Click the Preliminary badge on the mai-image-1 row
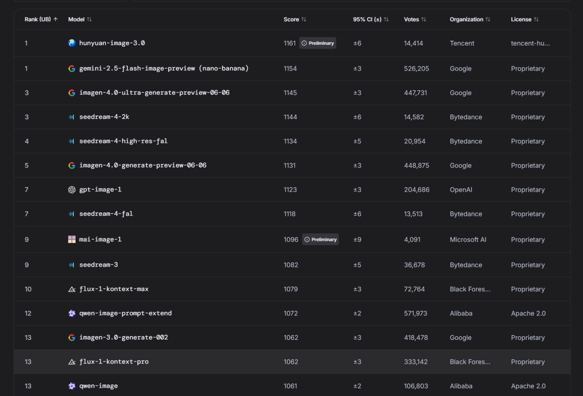The height and width of the screenshot is (396, 583). [x=320, y=239]
